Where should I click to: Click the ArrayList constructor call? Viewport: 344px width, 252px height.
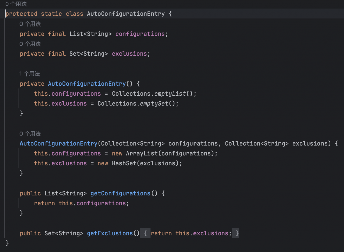pyautogui.click(x=138, y=153)
